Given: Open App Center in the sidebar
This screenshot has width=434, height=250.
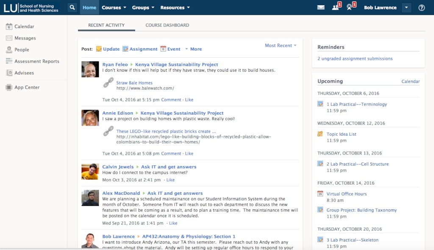Looking at the screenshot, I should 27,87.
